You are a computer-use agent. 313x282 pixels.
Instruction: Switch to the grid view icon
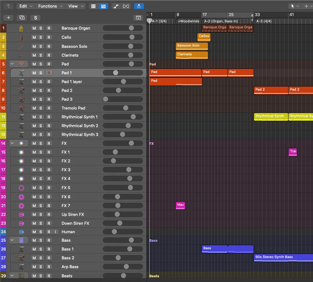[x=93, y=6]
